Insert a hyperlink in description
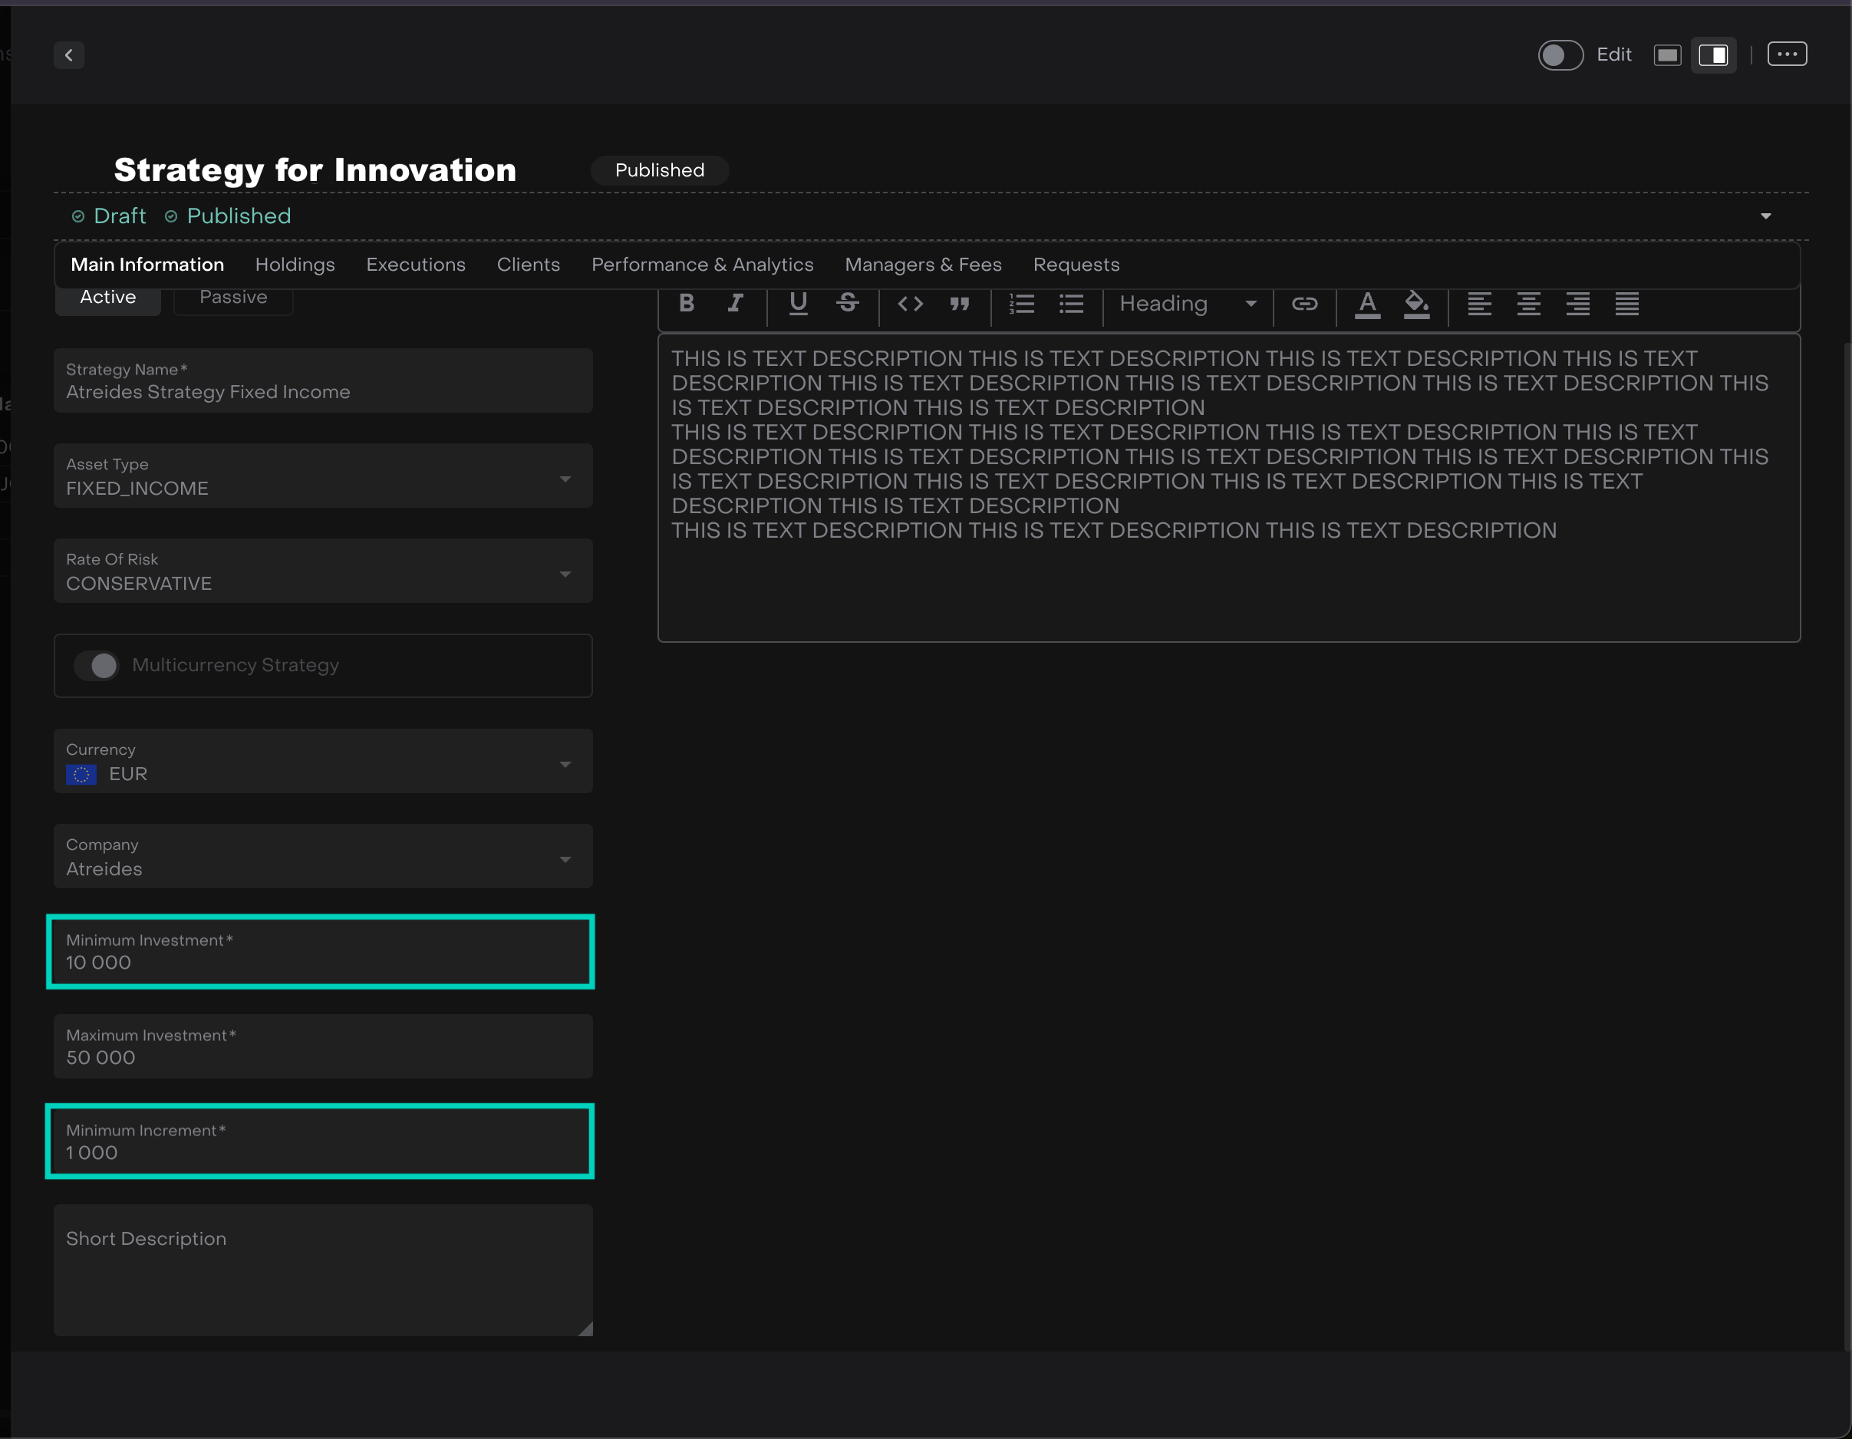Image resolution: width=1852 pixels, height=1439 pixels. (1304, 304)
